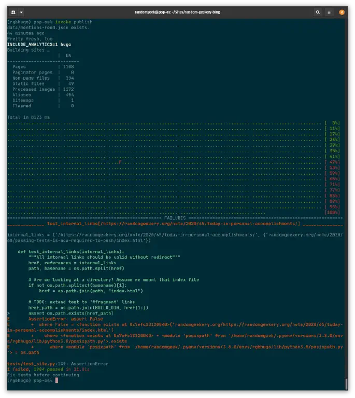This screenshot has width=355, height=398.
Task: Click the red F failure marker in progress dots
Action: click(x=120, y=162)
